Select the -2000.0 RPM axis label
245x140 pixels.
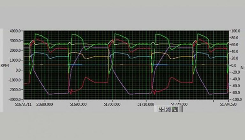coord(15,90)
